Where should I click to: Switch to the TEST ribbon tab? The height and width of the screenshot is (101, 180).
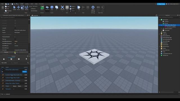(x=32, y=4)
